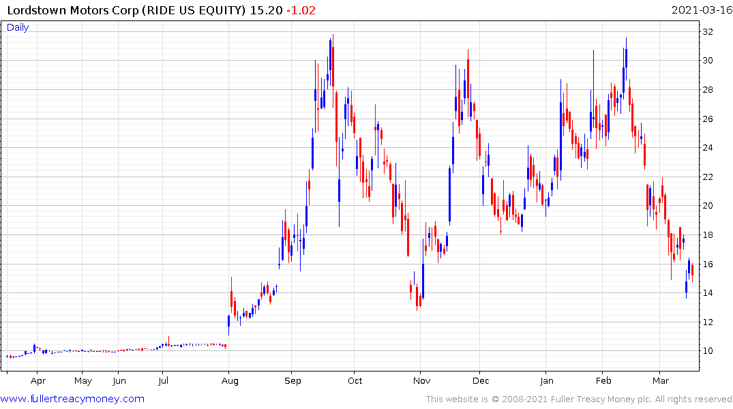Click the 22 price axis label
Viewport: 733px width, 409px height.
[708, 177]
